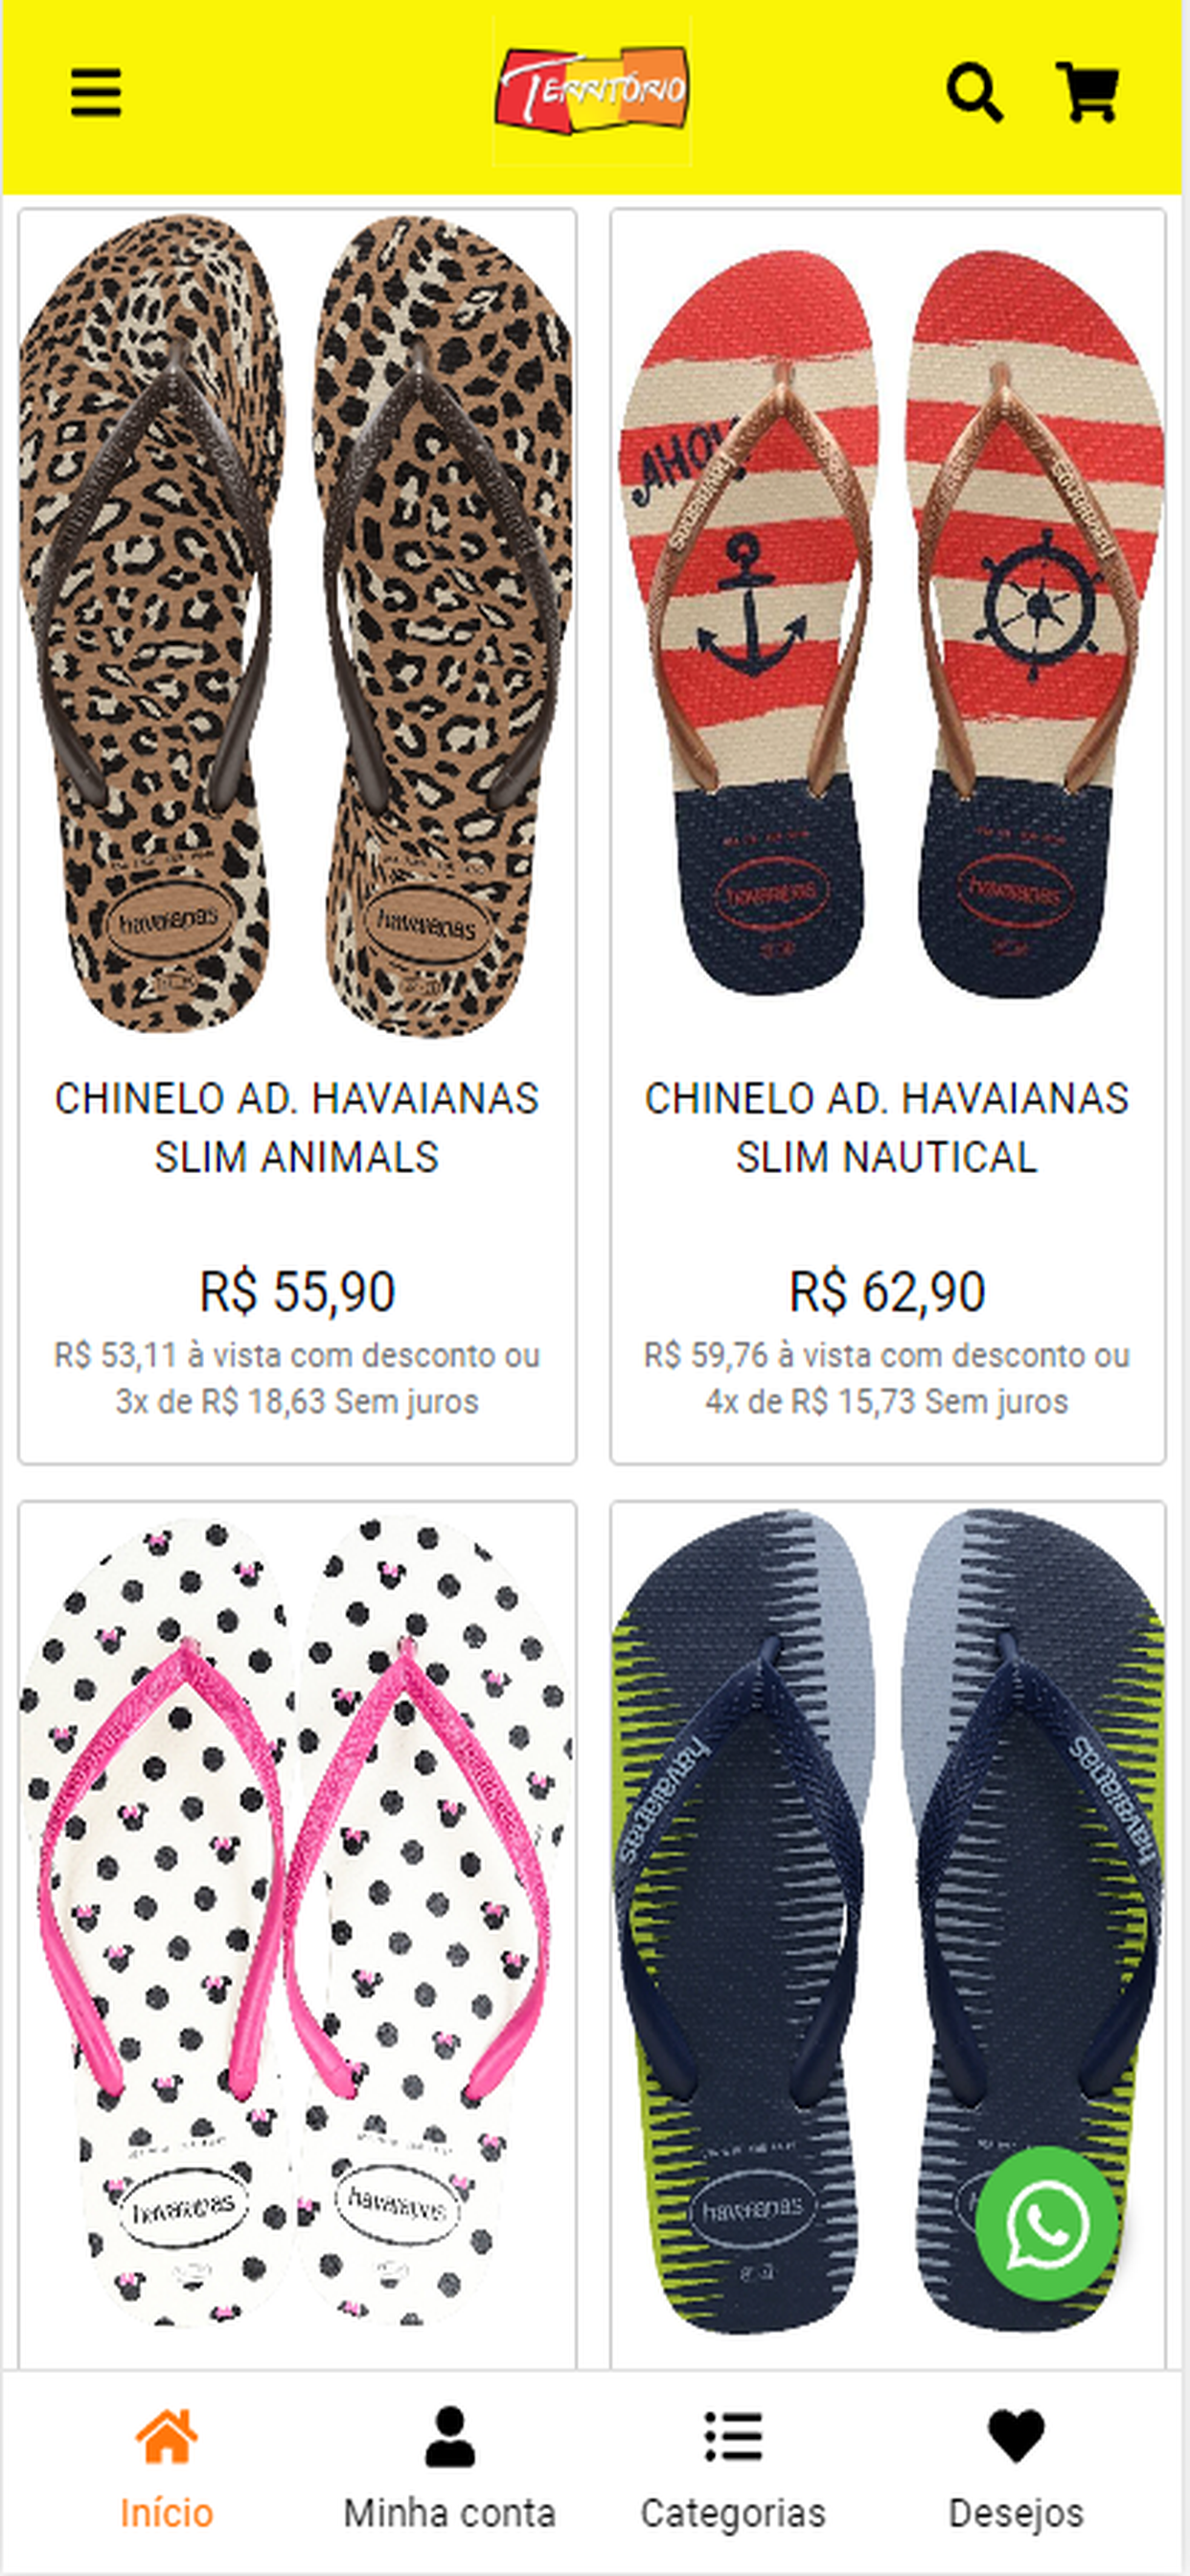Click the R$ 62,90 price

click(887, 1291)
